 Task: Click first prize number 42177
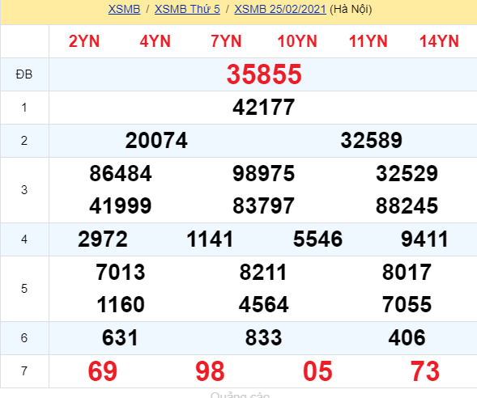[264, 108]
